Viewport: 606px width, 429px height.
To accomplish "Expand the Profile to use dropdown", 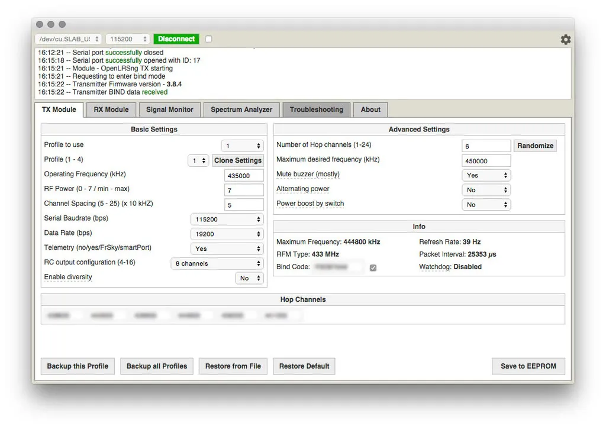I will point(242,146).
